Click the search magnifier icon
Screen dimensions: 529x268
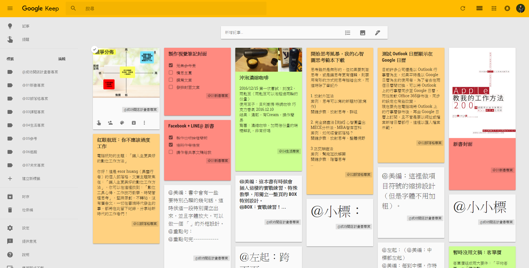(73, 9)
